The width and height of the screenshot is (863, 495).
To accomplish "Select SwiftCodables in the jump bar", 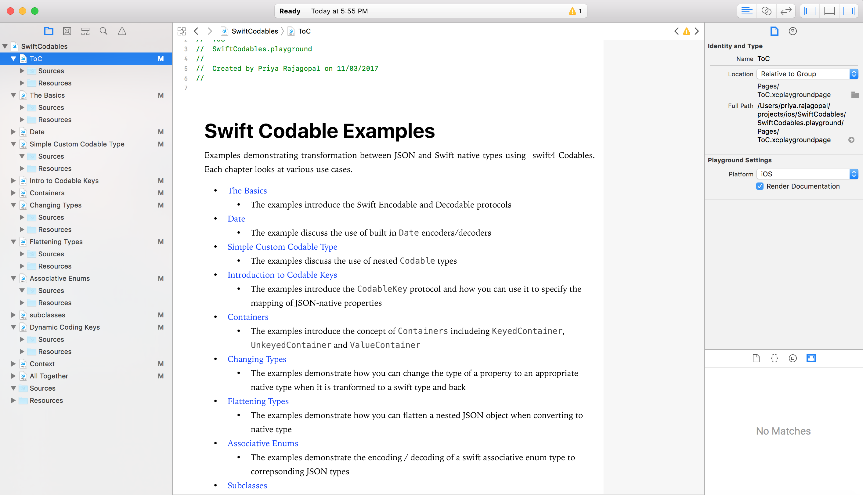I will click(250, 31).
